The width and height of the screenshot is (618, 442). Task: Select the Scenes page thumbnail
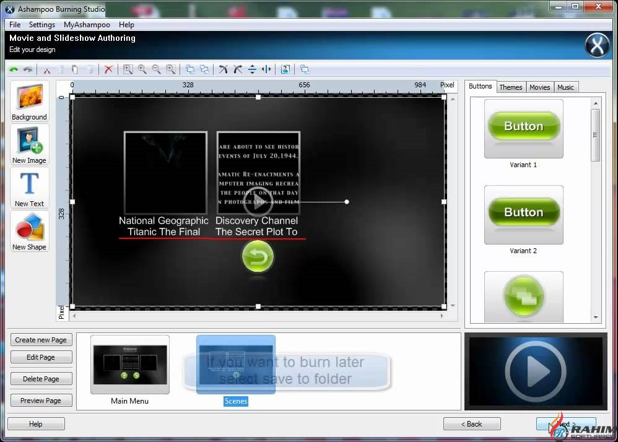click(236, 365)
